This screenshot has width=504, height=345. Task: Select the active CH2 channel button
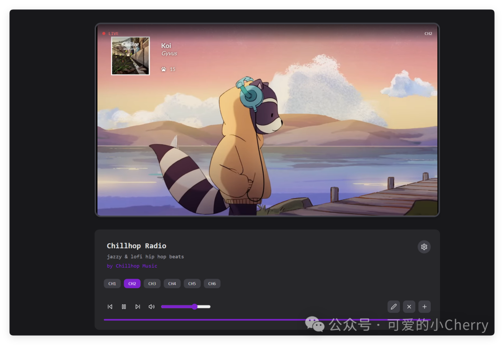coord(132,283)
